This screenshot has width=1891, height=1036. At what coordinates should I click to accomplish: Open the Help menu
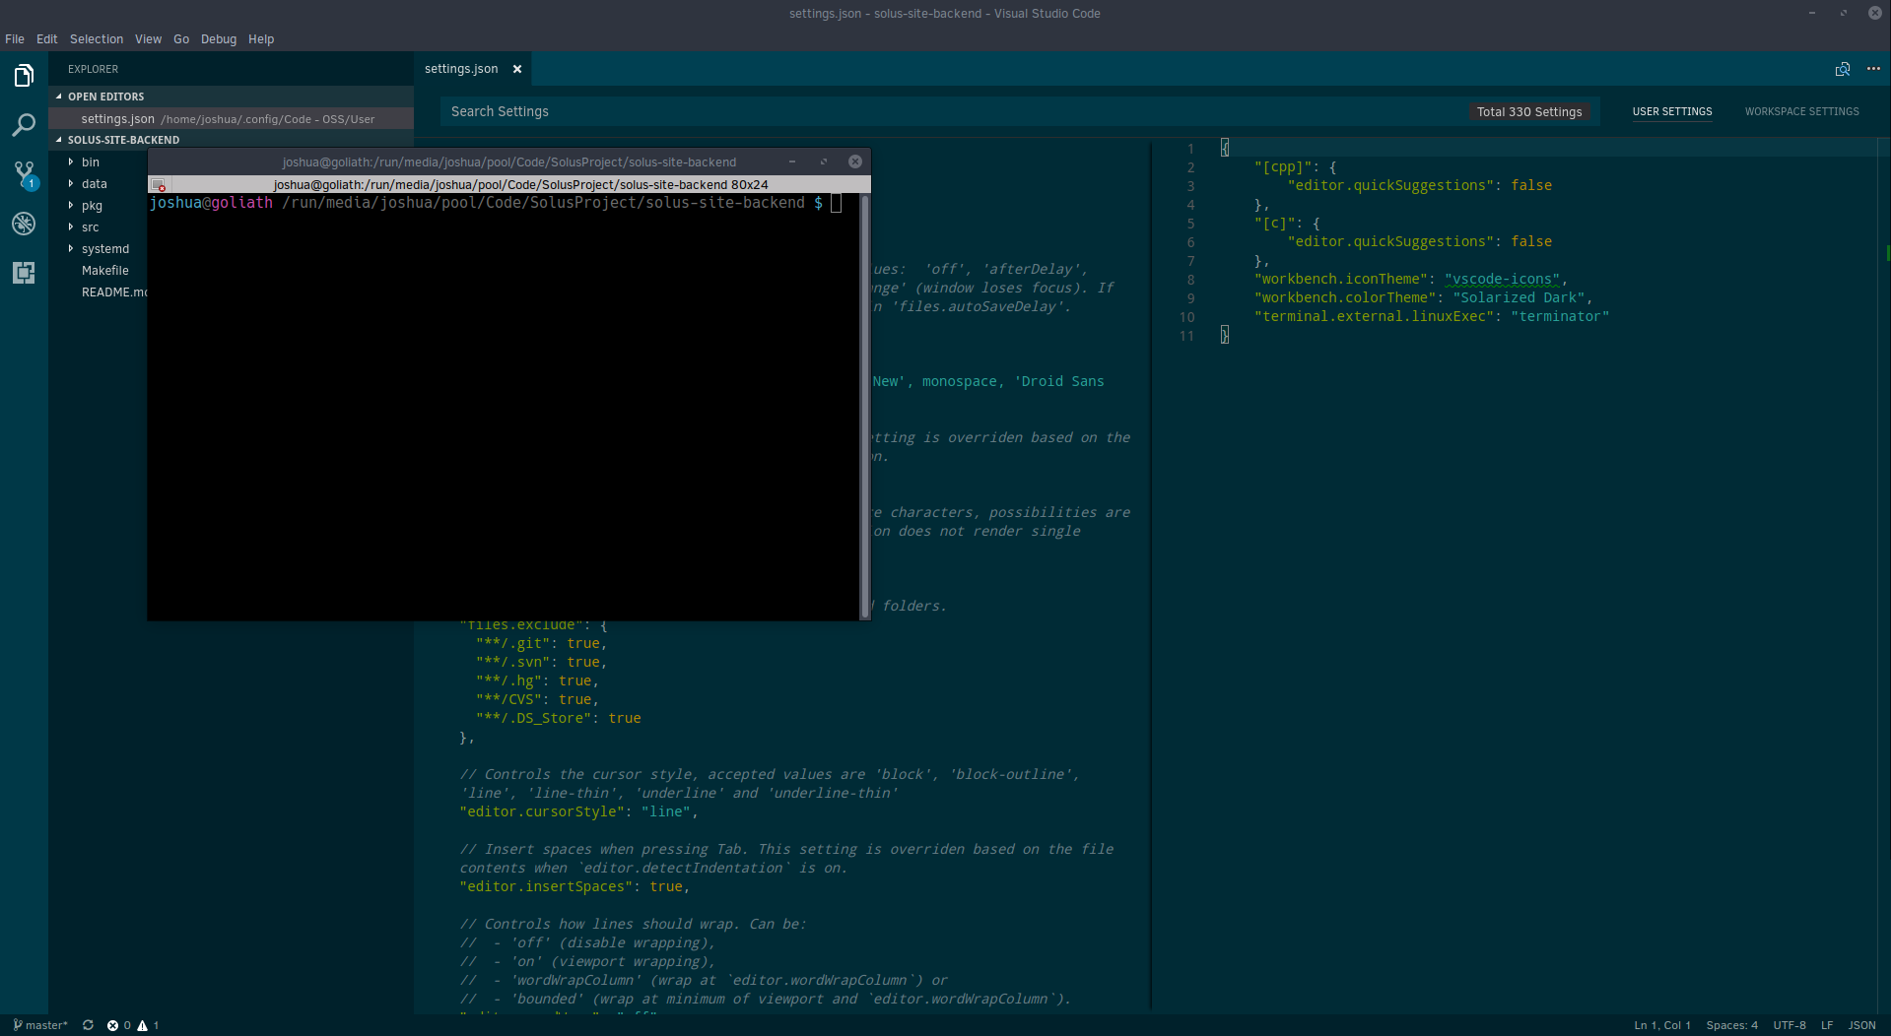coord(261,39)
